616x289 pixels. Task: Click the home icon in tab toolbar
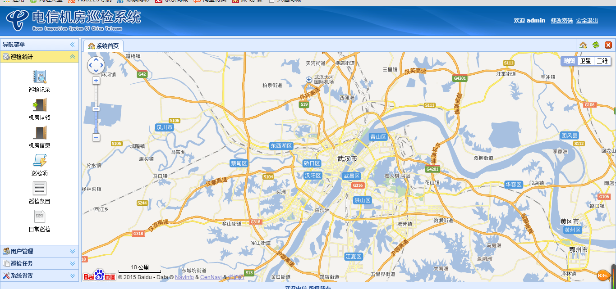pyautogui.click(x=583, y=45)
